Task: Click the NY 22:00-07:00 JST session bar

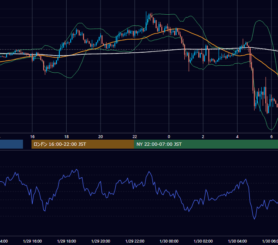Action: pyautogui.click(x=206, y=144)
